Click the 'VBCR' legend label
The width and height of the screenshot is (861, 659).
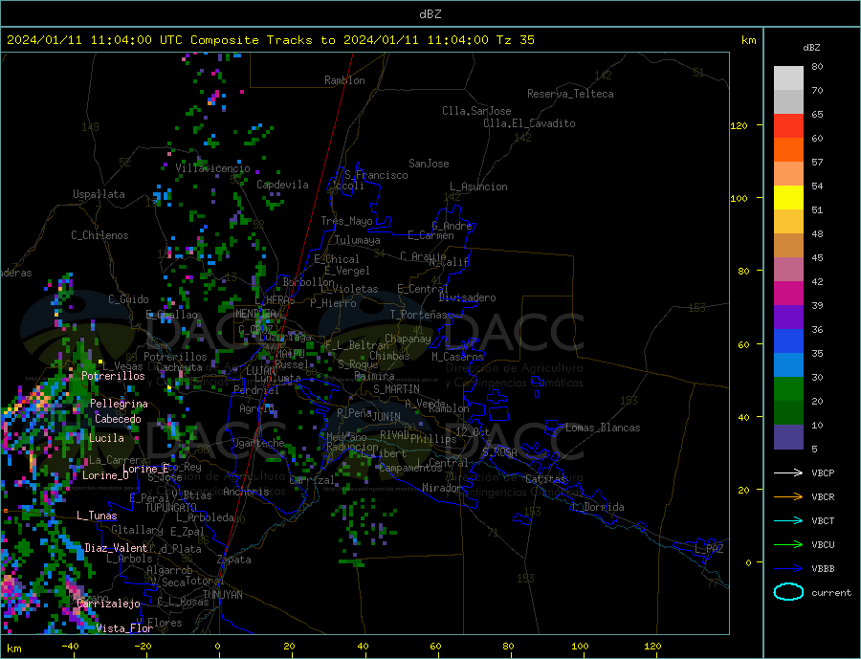click(823, 497)
